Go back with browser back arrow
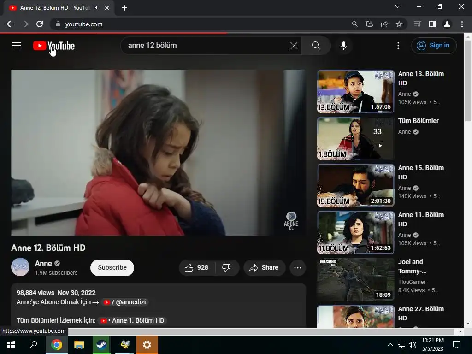Viewport: 472px width, 354px height. (x=10, y=24)
